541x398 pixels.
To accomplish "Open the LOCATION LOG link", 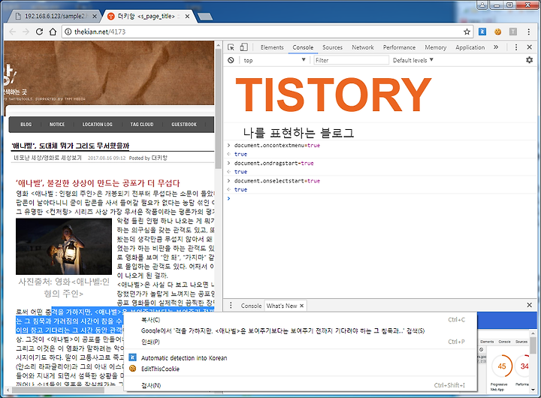I will point(97,124).
